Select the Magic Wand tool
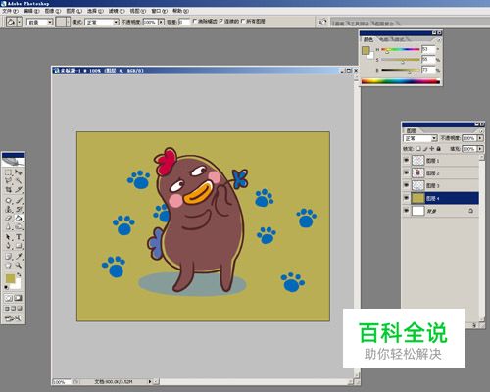490x392 pixels. pos(19,180)
